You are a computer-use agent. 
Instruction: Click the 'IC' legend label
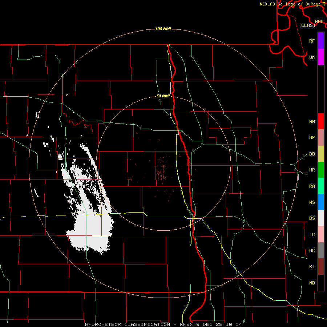[x=312, y=235]
